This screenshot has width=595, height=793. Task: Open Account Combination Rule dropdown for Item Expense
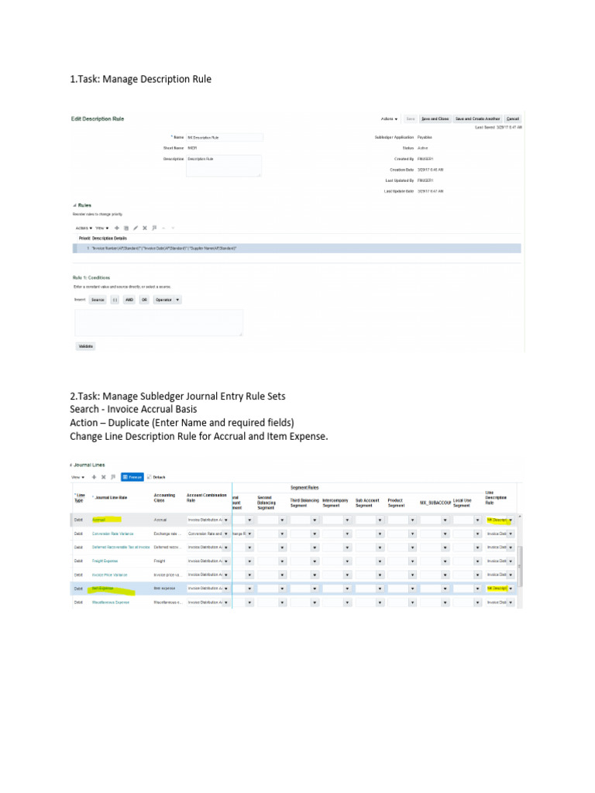coord(226,589)
